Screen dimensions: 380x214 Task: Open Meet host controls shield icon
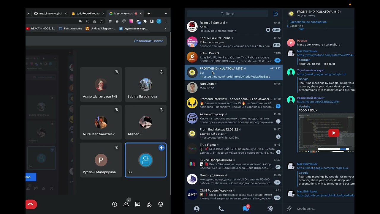pos(161,204)
